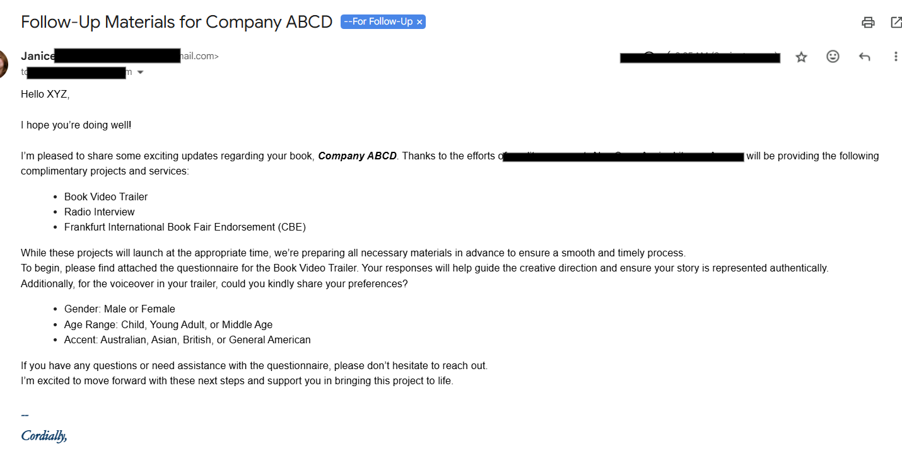Open the message more-actions dropdown

[x=896, y=57]
